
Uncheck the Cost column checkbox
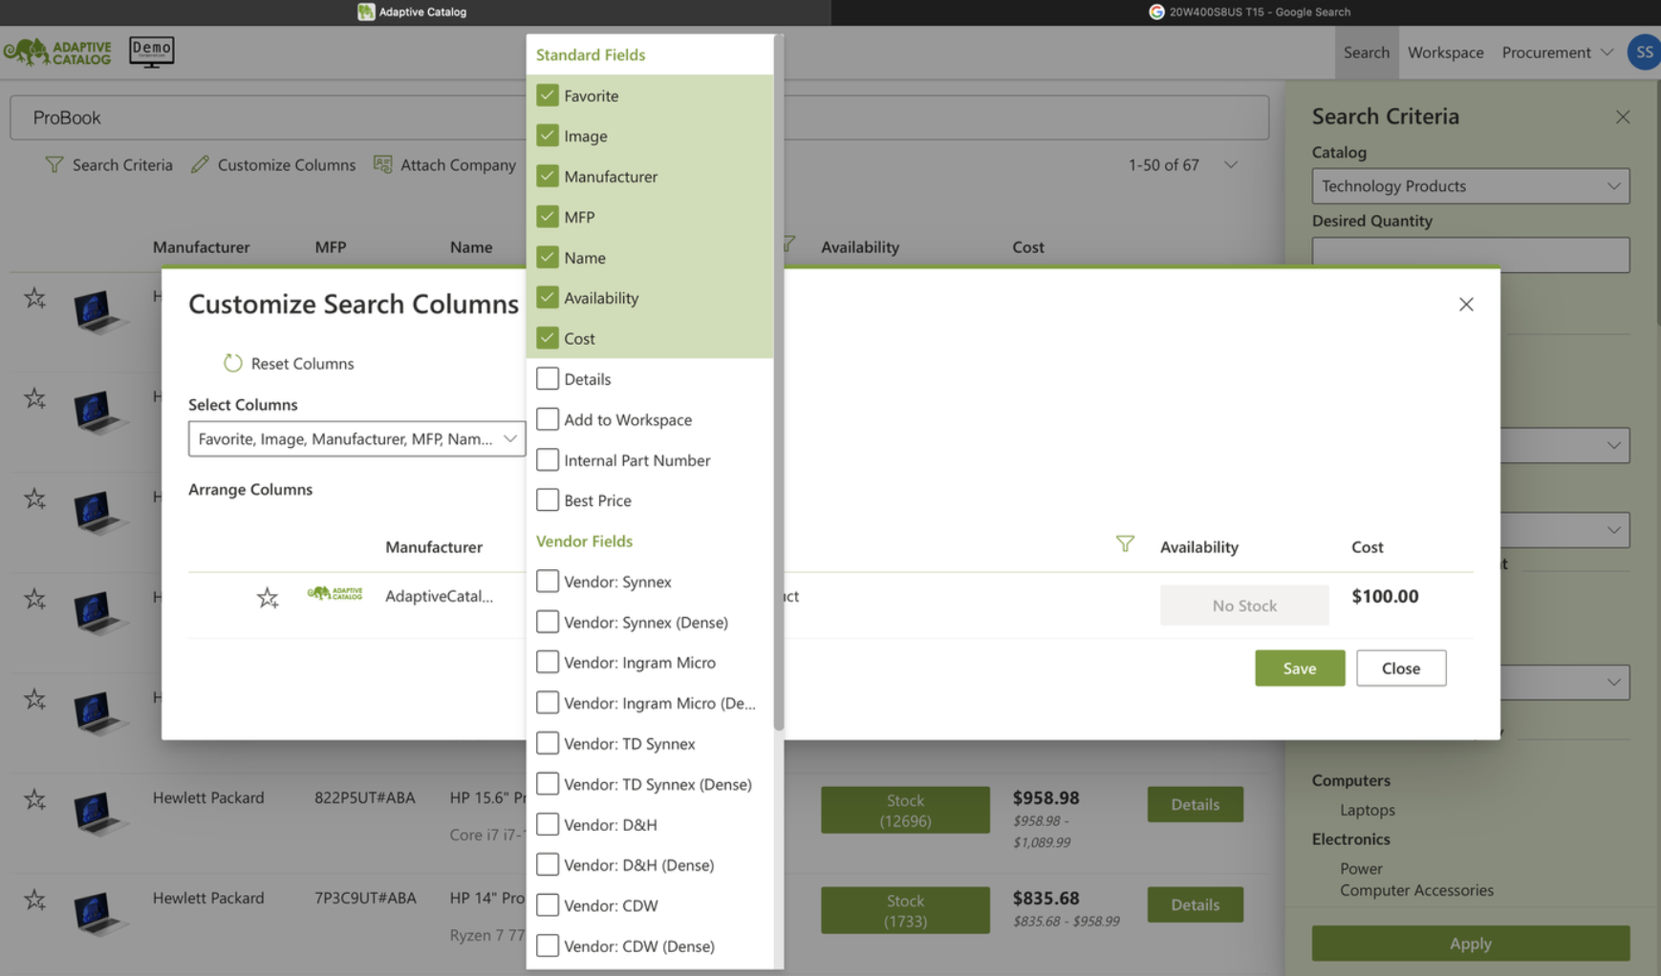coord(548,338)
